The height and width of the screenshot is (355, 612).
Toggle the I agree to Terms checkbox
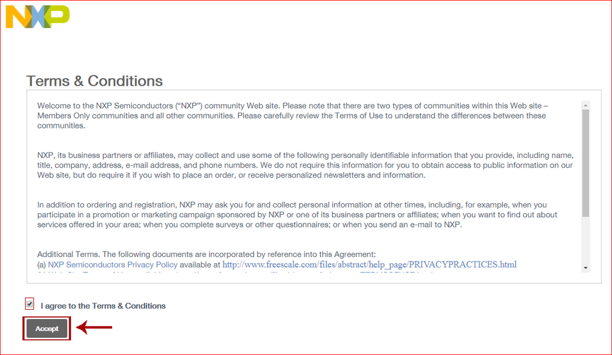click(x=29, y=304)
